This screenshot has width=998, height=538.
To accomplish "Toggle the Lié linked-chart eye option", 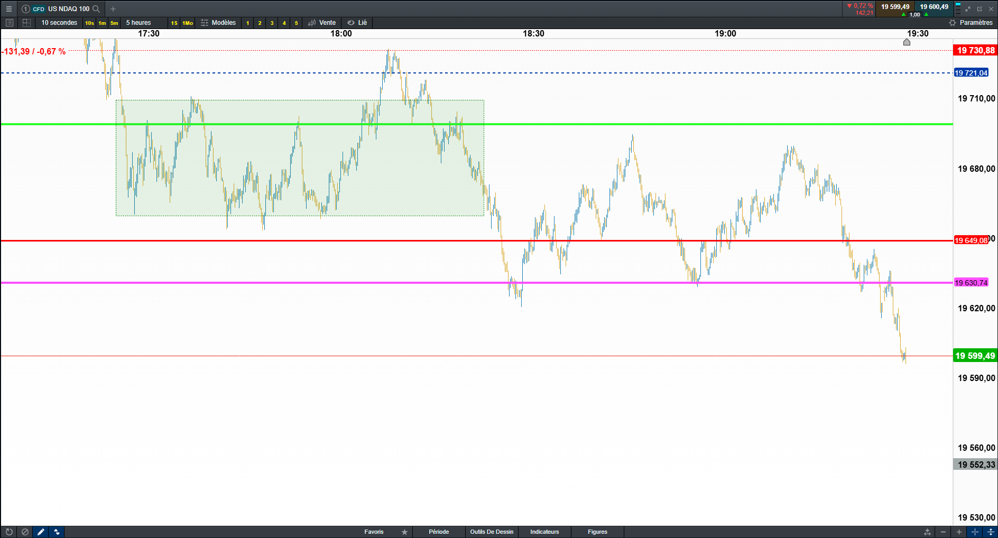I will click(357, 23).
